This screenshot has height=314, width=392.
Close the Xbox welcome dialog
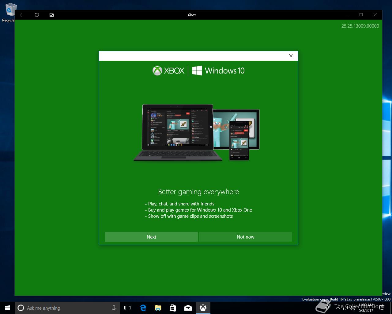click(x=291, y=56)
